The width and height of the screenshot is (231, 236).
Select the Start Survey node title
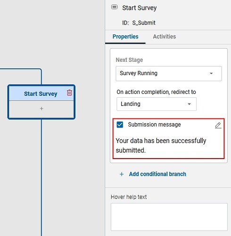point(41,94)
